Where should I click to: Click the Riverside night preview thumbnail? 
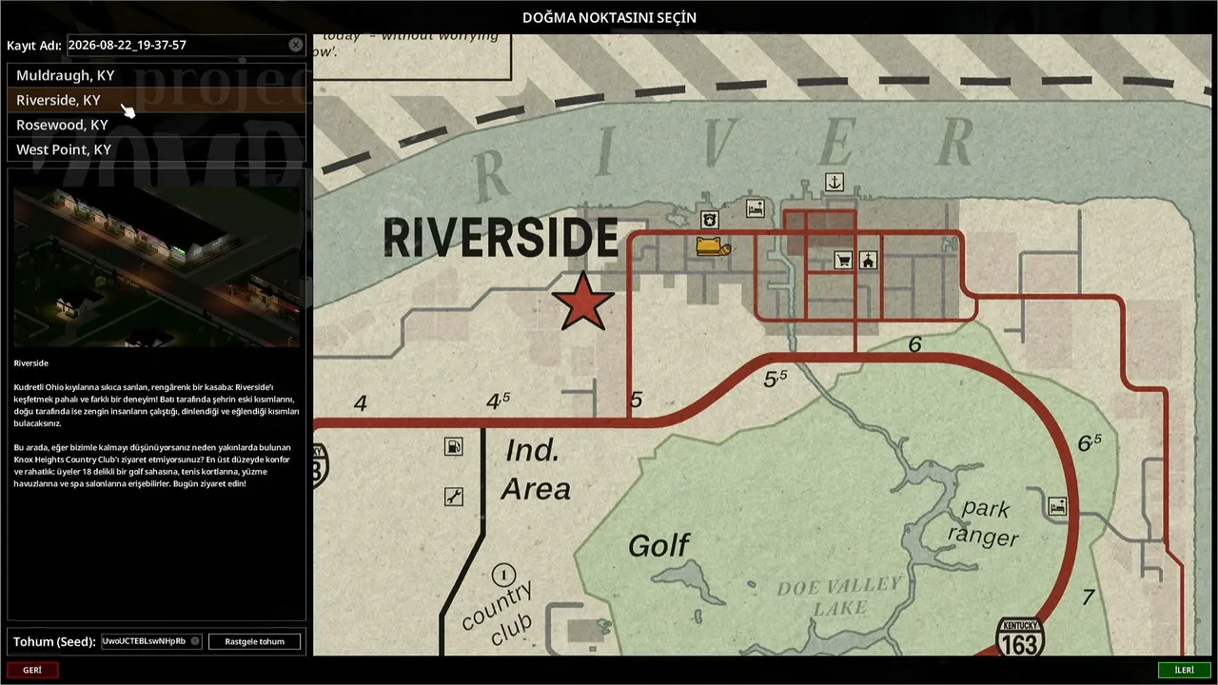(x=157, y=266)
